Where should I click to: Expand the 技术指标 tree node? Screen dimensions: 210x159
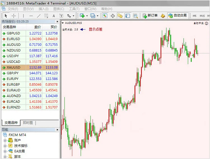(5, 146)
